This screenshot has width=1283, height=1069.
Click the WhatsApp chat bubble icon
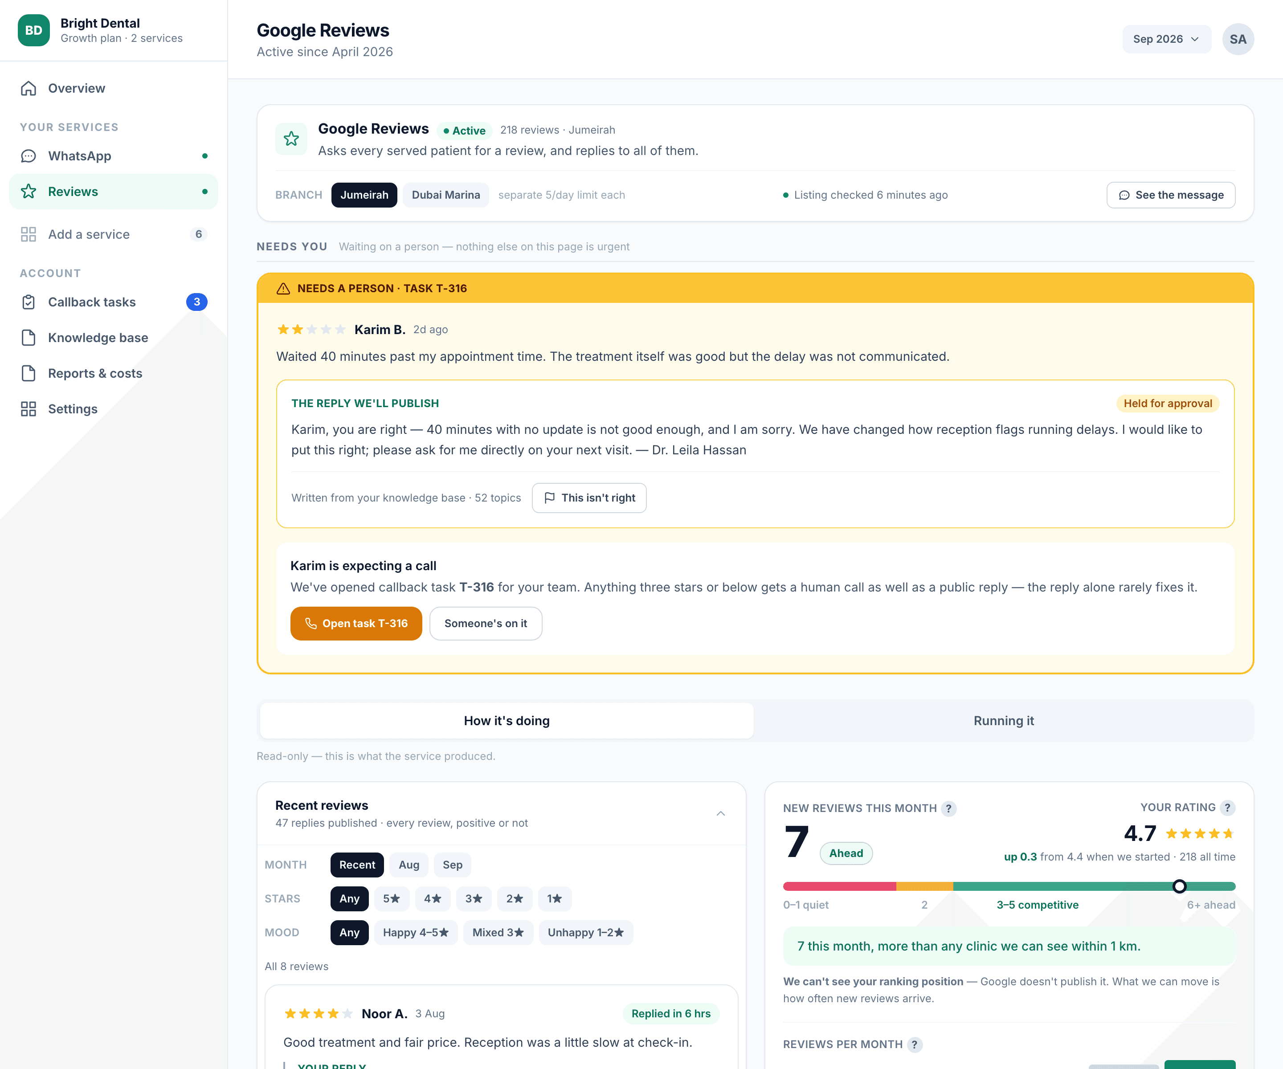(x=29, y=156)
